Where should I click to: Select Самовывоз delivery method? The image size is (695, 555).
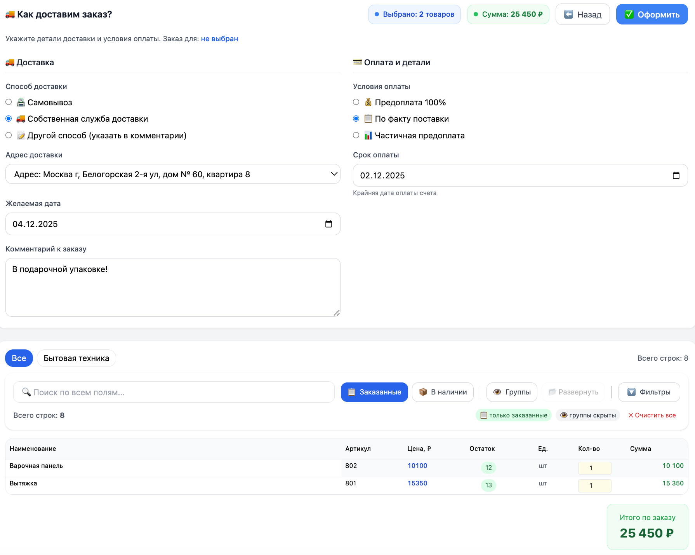point(9,102)
